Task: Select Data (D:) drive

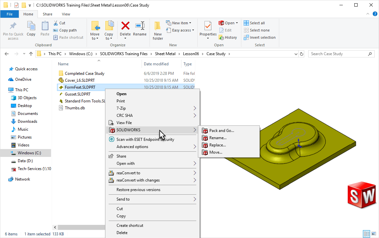Action: coord(25,161)
